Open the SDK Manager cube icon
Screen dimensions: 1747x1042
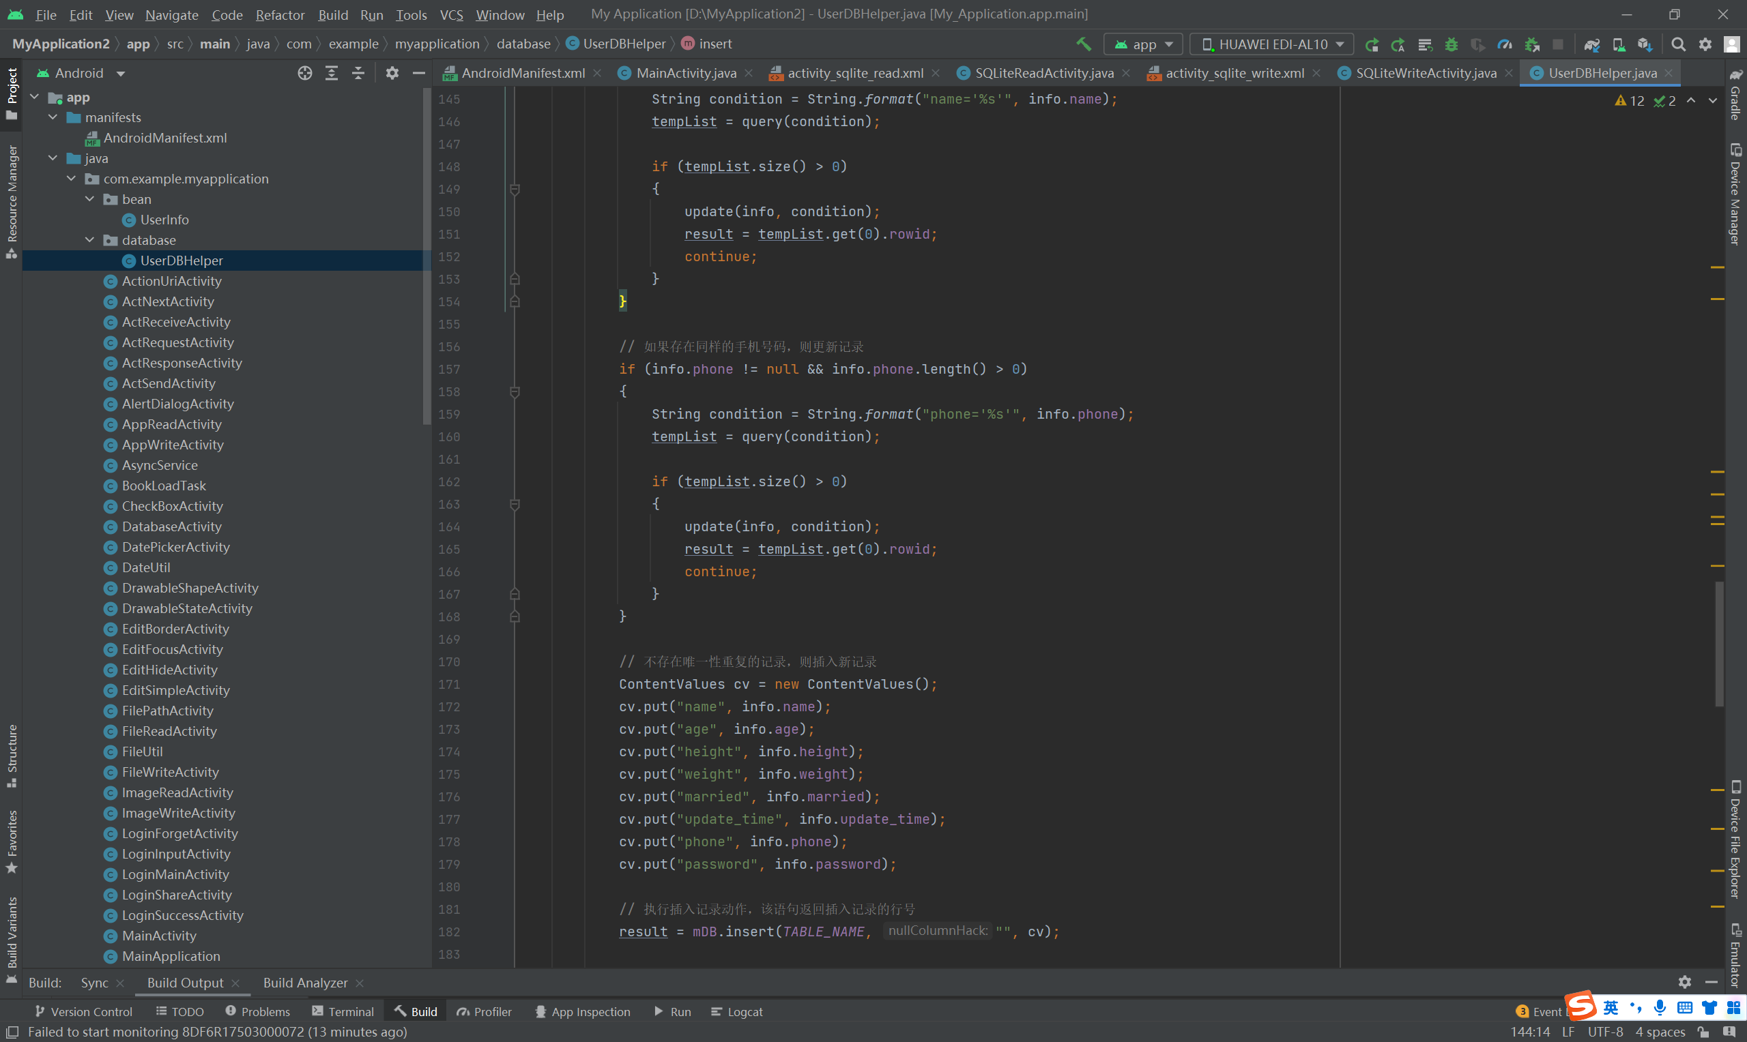pos(1645,44)
